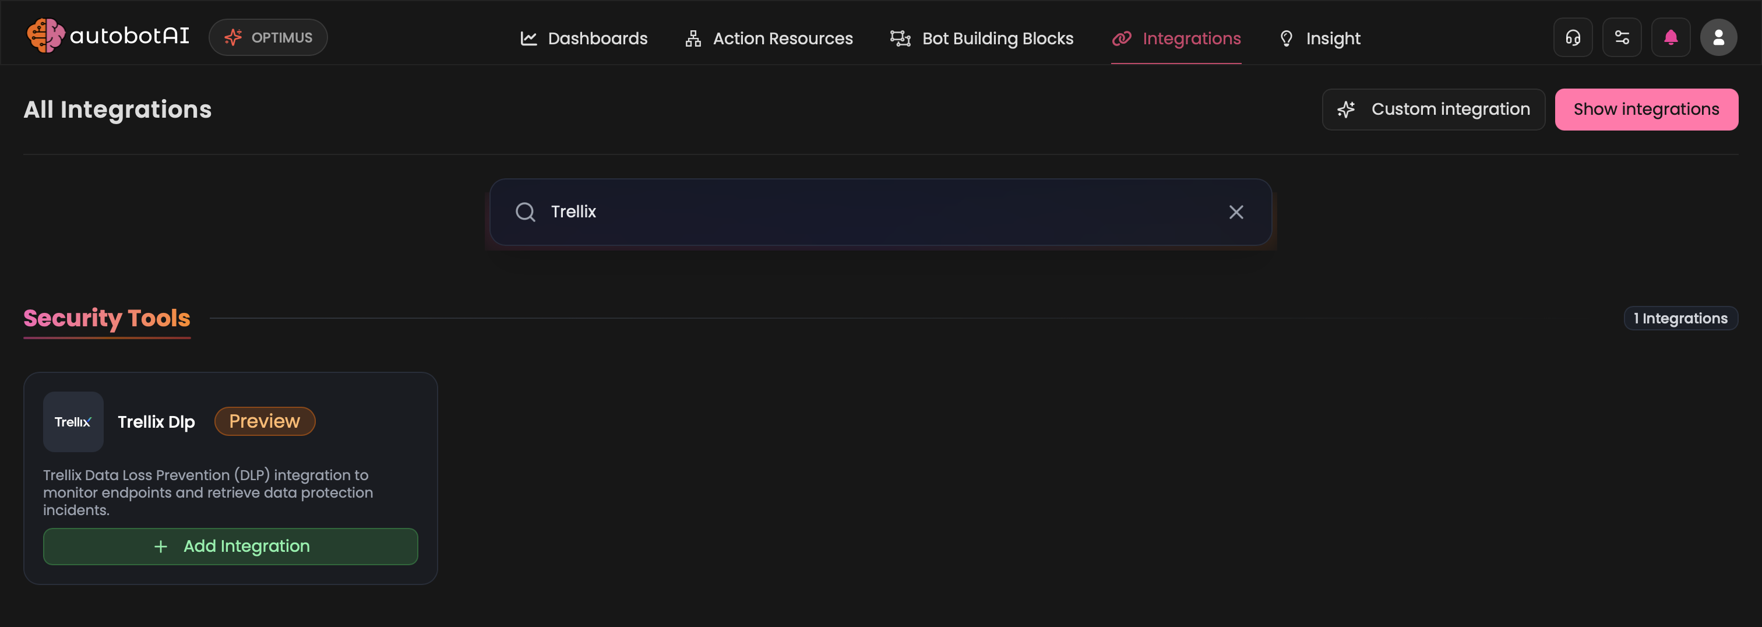Viewport: 1762px width, 627px height.
Task: Click the Security Tools section heading
Action: [x=107, y=318]
